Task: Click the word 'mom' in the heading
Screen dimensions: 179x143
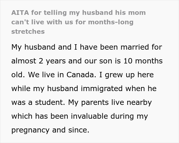Action: [137, 13]
